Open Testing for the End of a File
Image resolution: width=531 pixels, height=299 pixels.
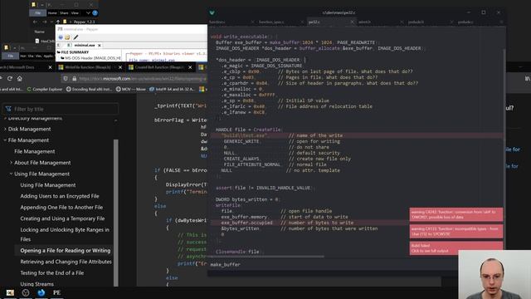point(51,273)
